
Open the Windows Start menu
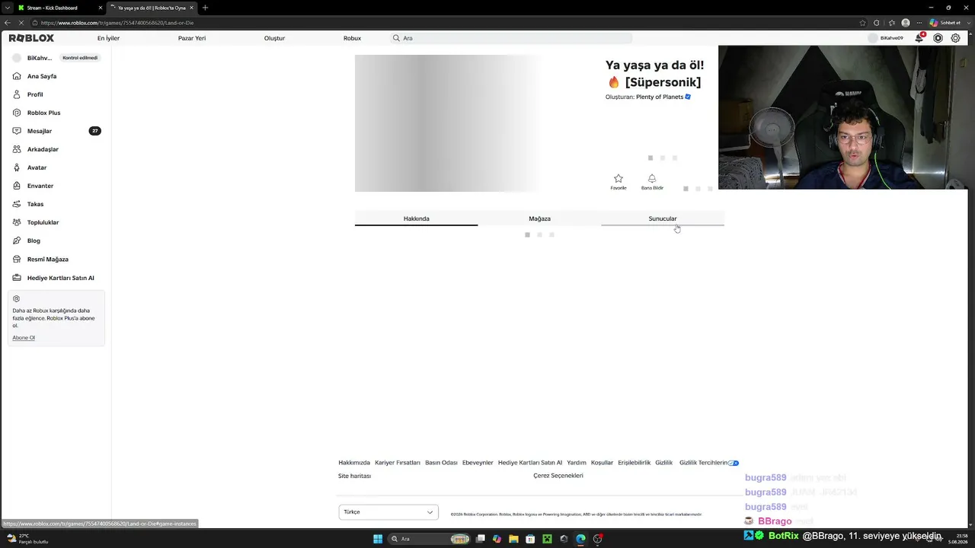click(x=378, y=539)
